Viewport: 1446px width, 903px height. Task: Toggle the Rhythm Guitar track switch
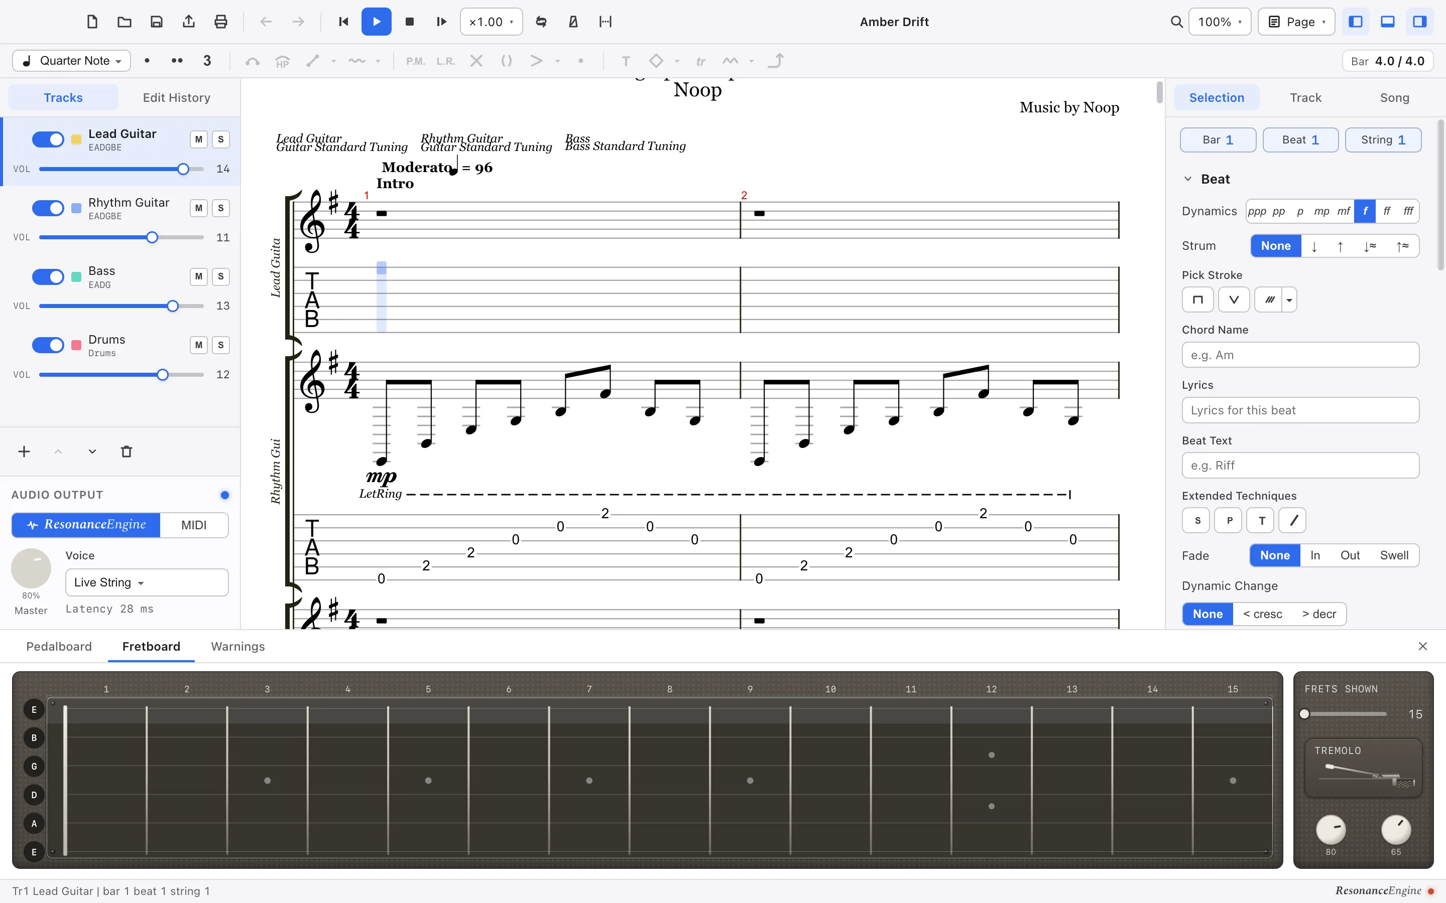coord(48,208)
